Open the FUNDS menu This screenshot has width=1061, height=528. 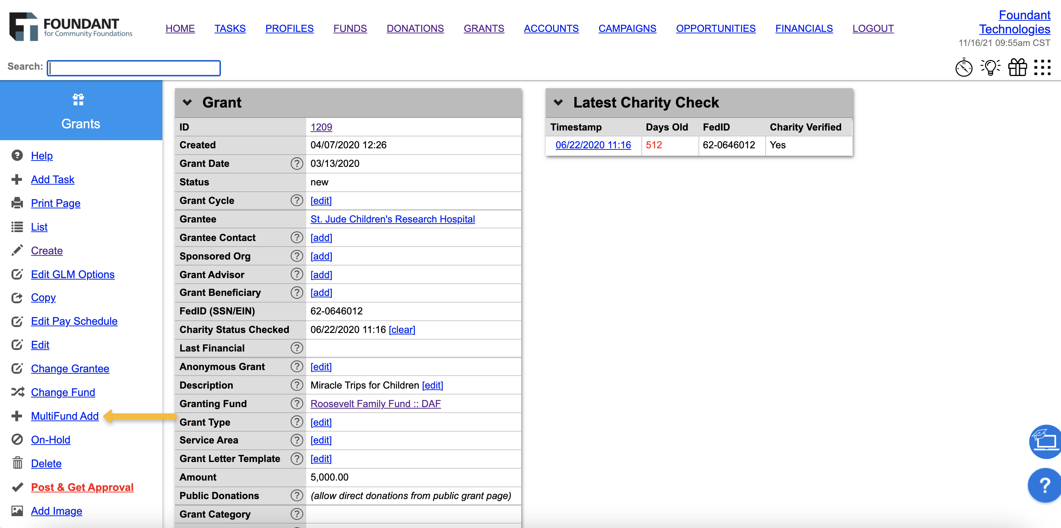point(350,29)
